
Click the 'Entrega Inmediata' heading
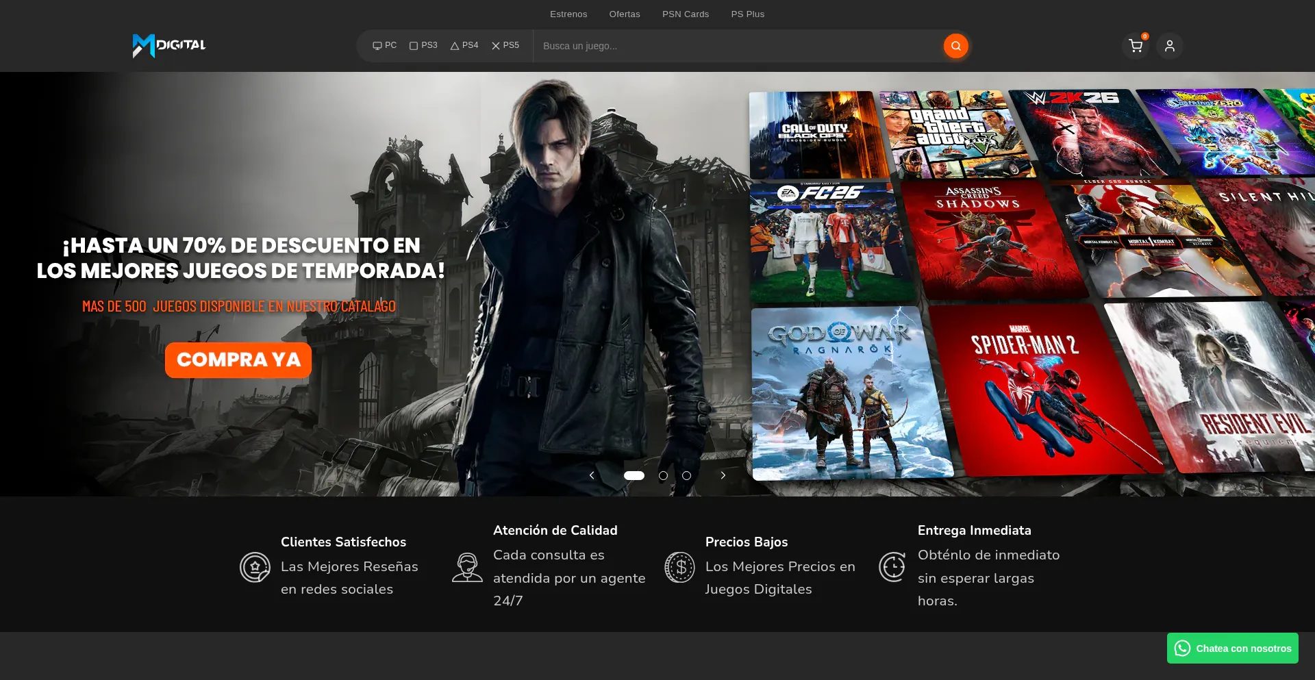[974, 530]
